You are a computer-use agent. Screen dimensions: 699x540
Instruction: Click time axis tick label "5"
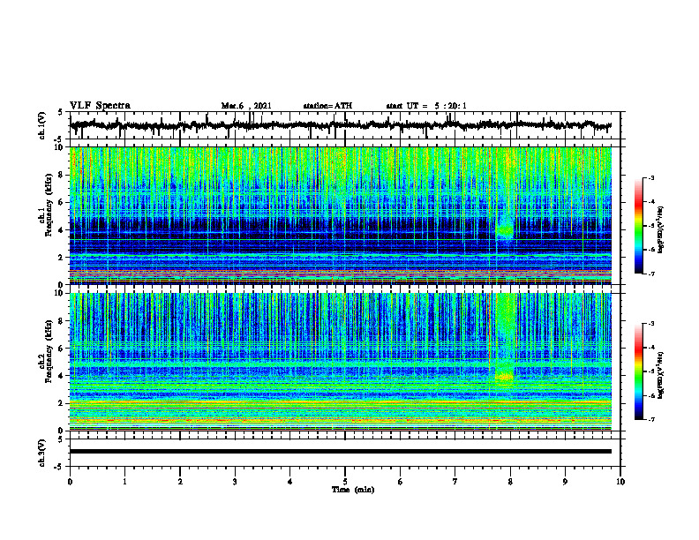click(345, 482)
